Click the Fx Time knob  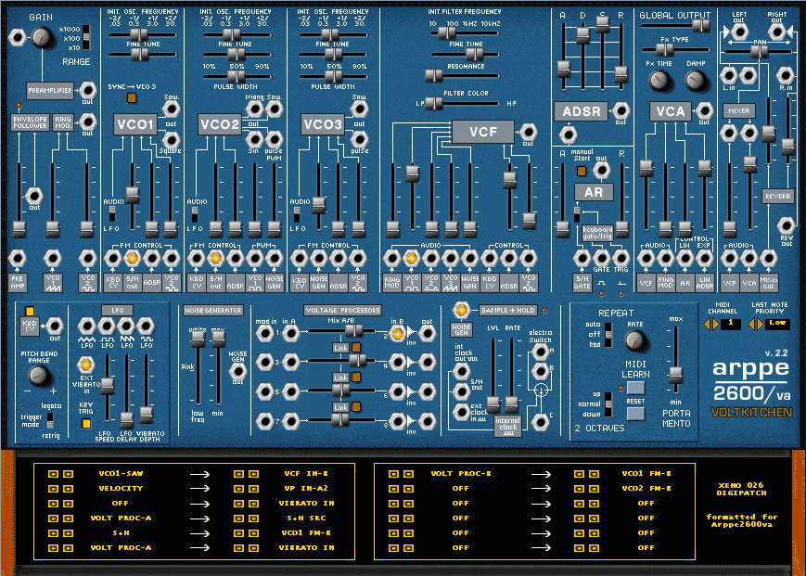click(x=659, y=80)
